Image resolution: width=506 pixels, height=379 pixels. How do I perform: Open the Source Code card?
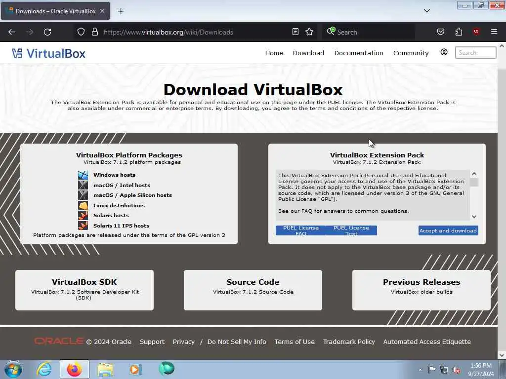tap(253, 290)
